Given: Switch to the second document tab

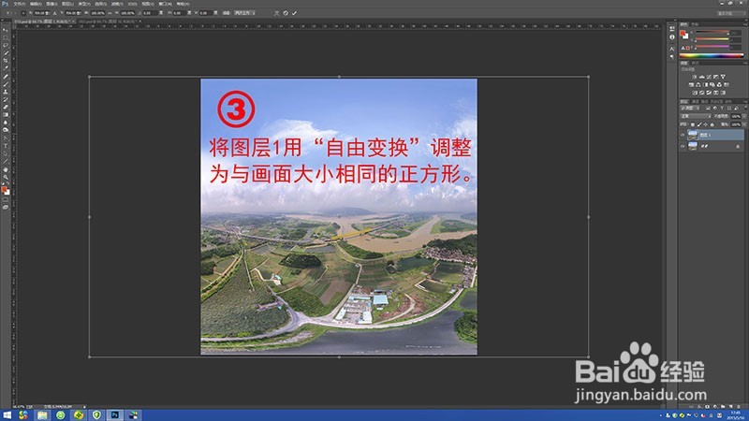Looking at the screenshot, I should click(x=110, y=21).
